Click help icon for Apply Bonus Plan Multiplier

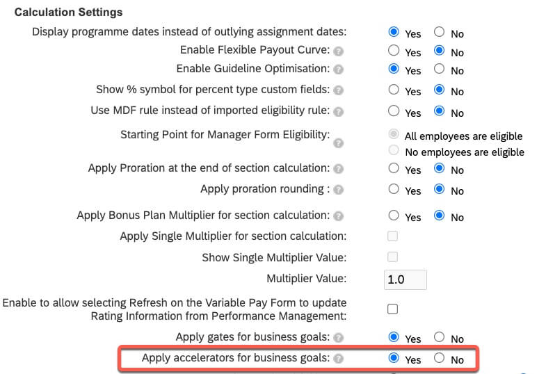pyautogui.click(x=338, y=216)
